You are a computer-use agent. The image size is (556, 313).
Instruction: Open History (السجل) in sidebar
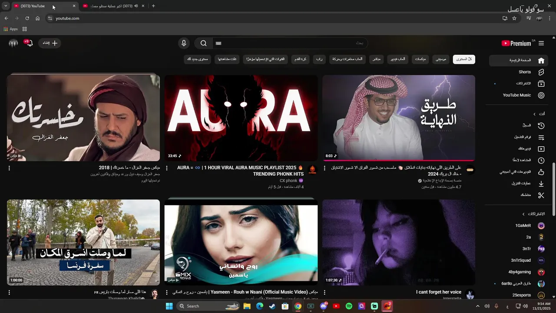[519, 125]
